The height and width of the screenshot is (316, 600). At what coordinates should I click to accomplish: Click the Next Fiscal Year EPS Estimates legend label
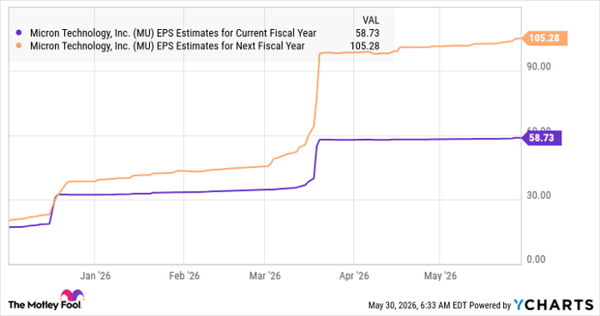167,46
